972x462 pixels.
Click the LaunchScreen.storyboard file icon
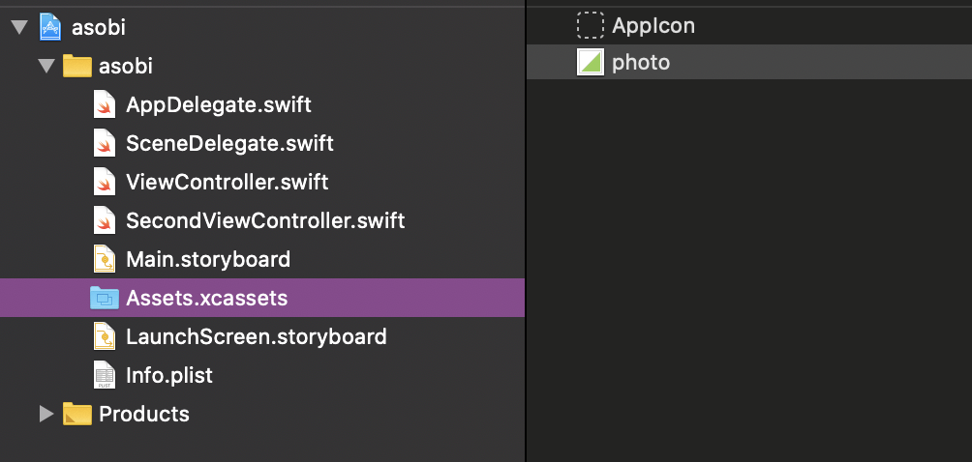click(x=105, y=336)
